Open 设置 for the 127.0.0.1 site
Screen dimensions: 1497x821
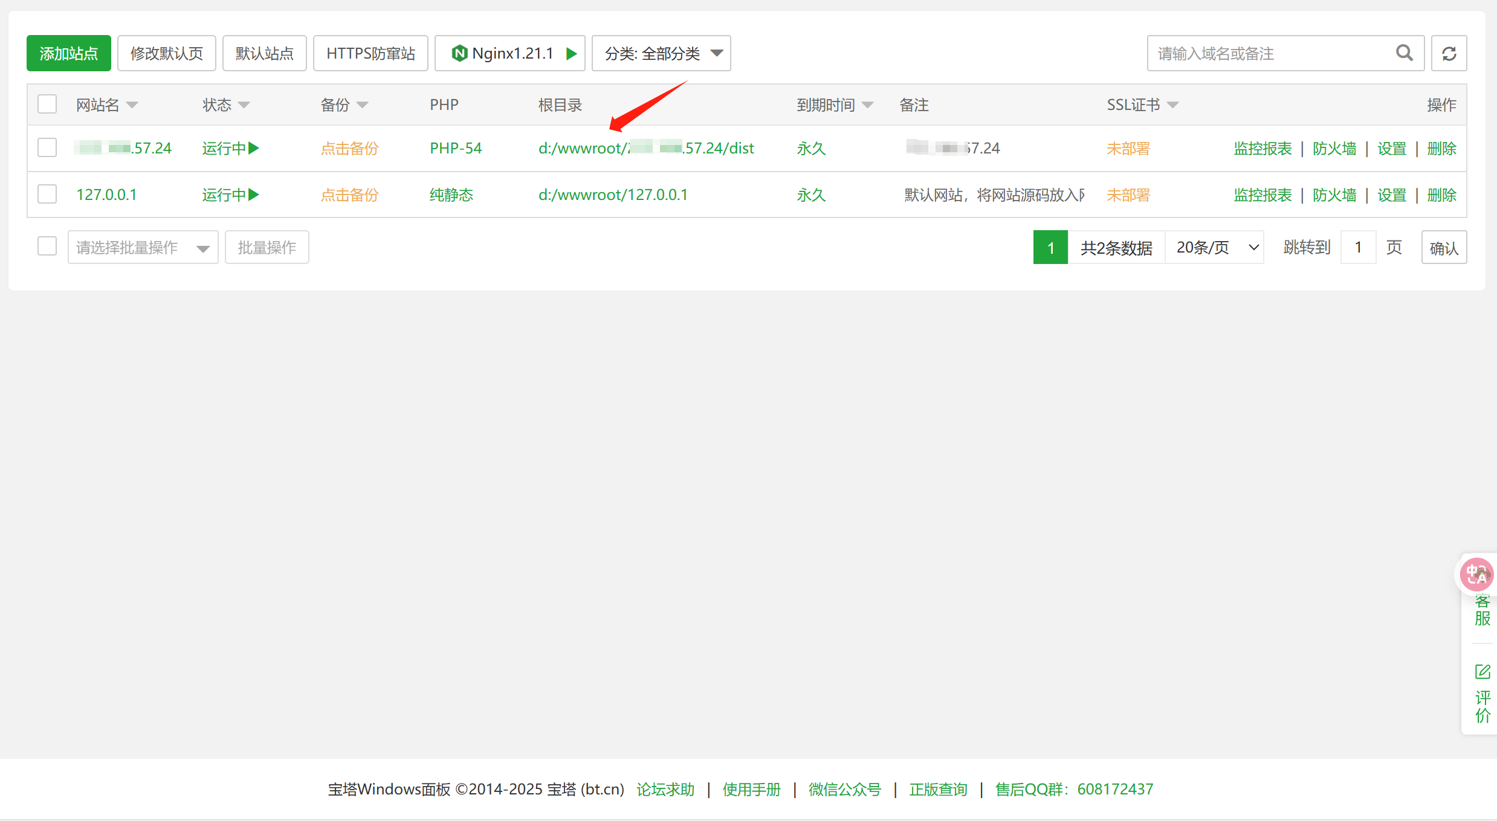tap(1391, 195)
